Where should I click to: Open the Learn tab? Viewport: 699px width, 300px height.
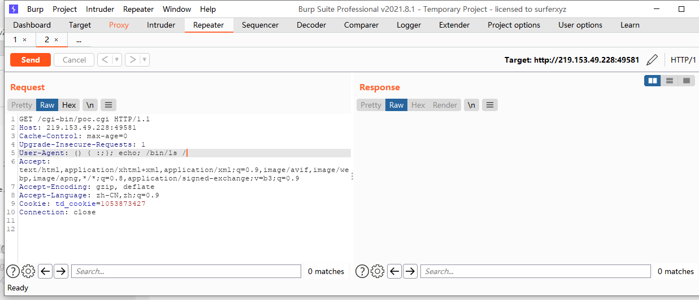[x=630, y=25]
